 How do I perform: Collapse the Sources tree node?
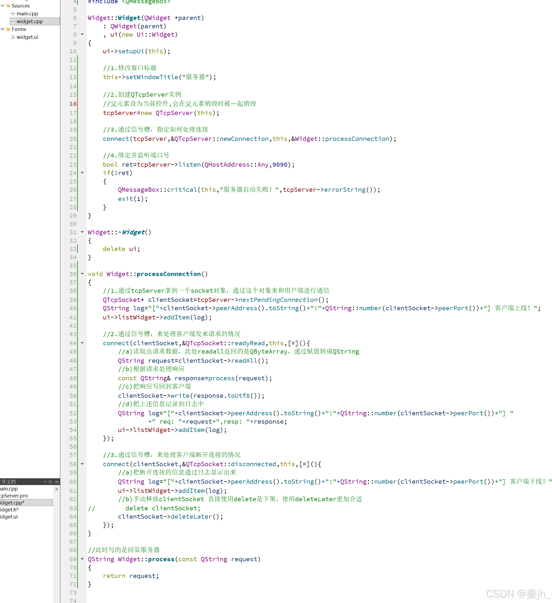[x=3, y=6]
